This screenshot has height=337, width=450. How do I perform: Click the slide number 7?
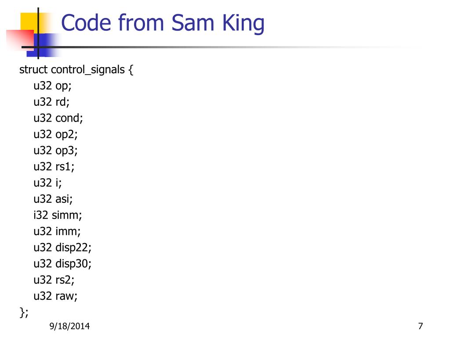click(x=421, y=326)
